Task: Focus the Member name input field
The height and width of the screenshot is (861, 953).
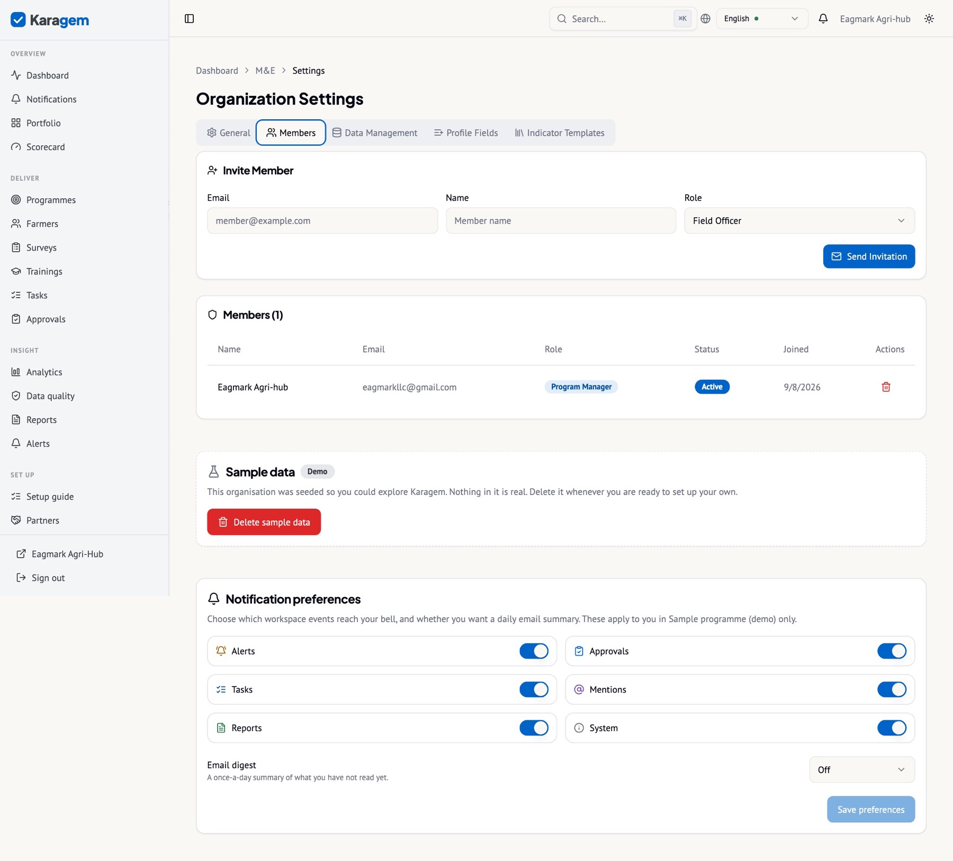Action: (561, 220)
